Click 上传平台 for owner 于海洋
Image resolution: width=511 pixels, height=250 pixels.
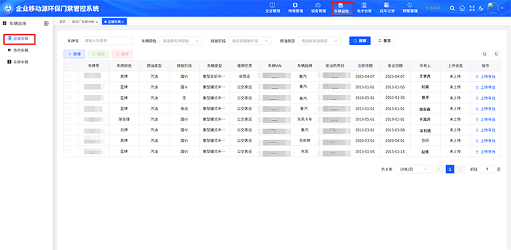click(486, 120)
